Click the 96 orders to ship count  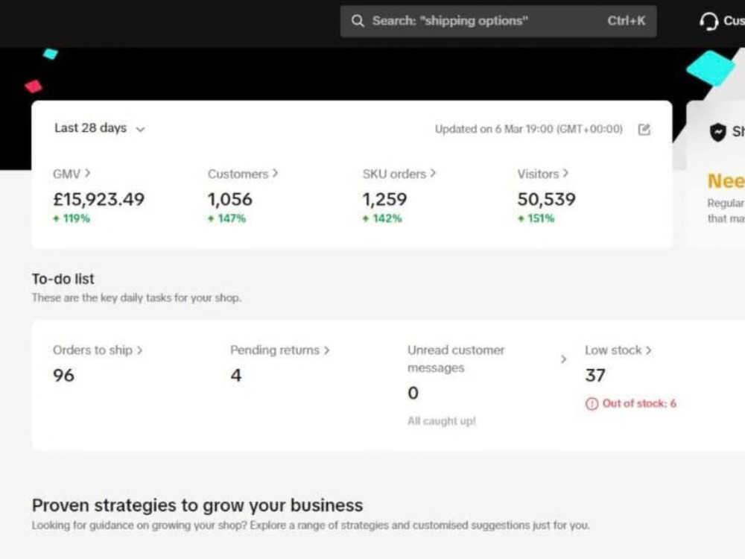(x=63, y=376)
